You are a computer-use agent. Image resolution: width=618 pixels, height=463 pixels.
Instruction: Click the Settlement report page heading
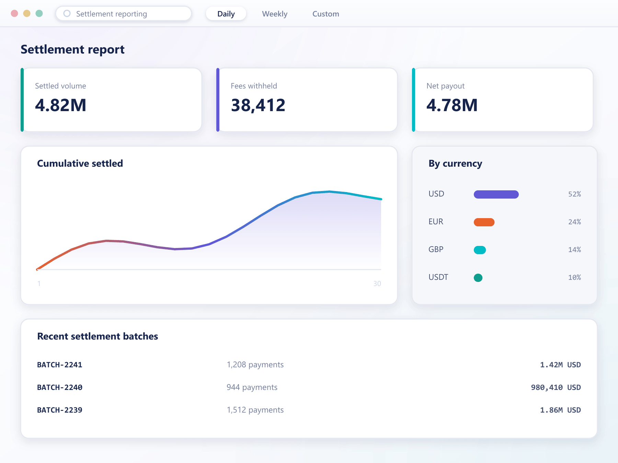72,49
